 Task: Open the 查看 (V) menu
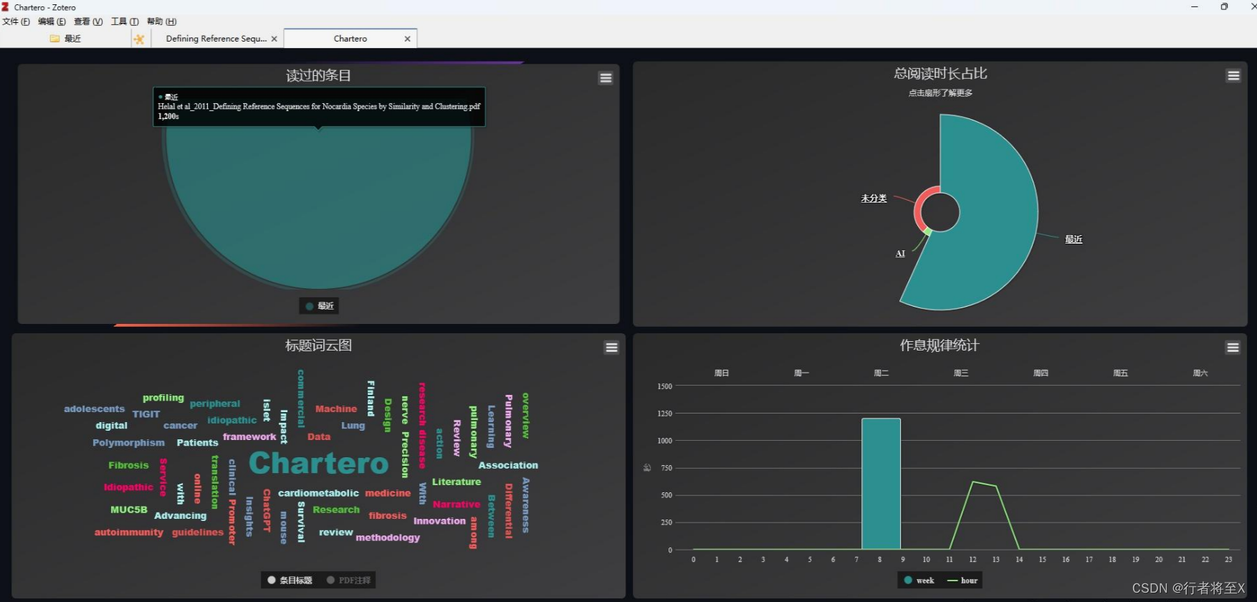(88, 21)
